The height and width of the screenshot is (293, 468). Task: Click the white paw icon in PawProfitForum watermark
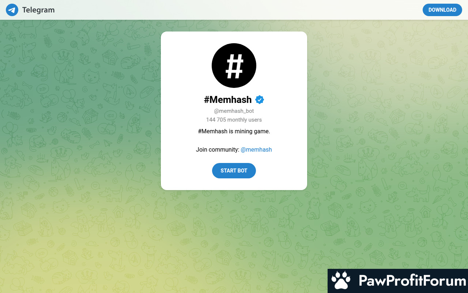pos(341,281)
